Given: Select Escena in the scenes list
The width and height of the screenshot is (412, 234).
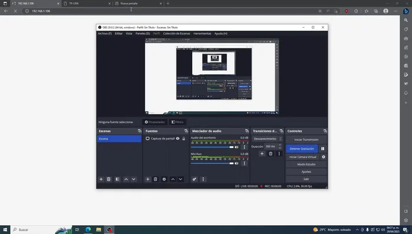Looking at the screenshot, I should pos(119,139).
